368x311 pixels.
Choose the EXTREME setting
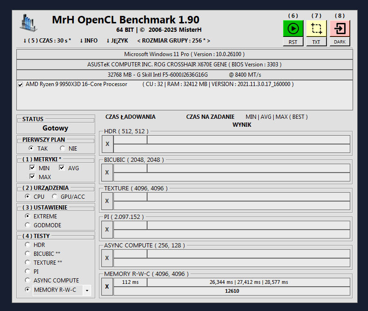pyautogui.click(x=28, y=216)
